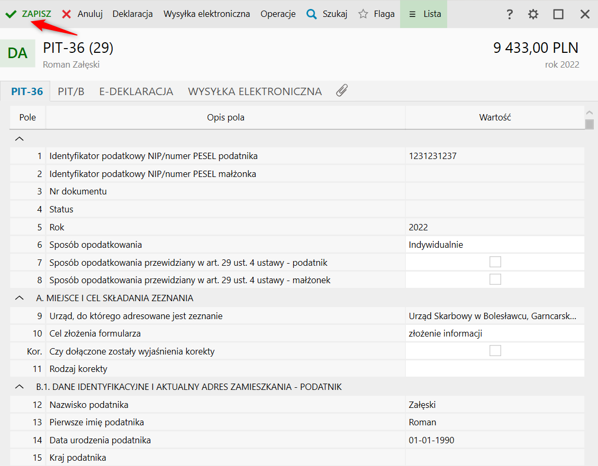The width and height of the screenshot is (598, 466).
Task: Open attachments via paperclip tab icon
Action: pyautogui.click(x=342, y=91)
